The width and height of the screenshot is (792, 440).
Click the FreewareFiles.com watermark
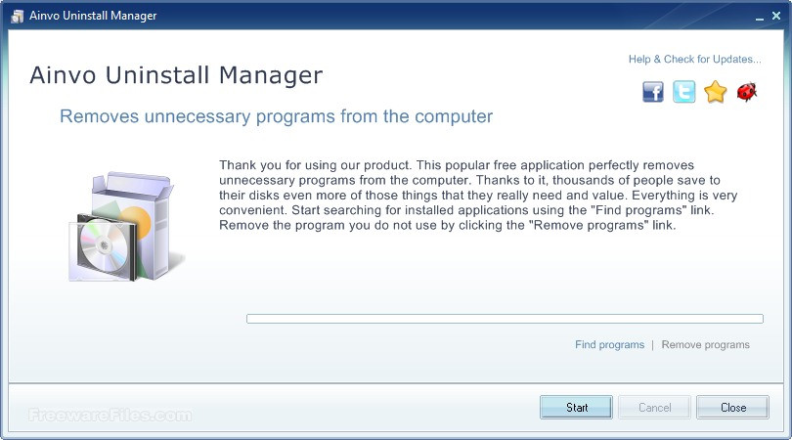pos(110,415)
